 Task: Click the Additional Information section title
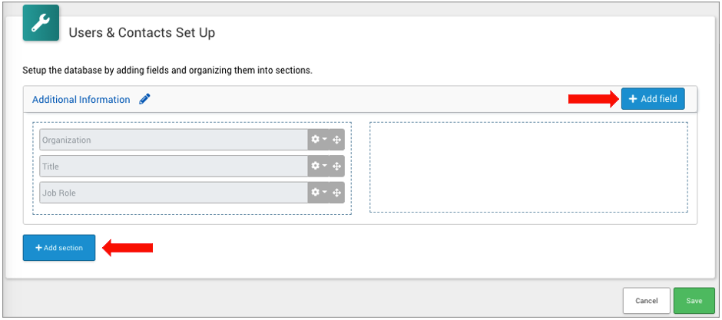click(x=81, y=100)
